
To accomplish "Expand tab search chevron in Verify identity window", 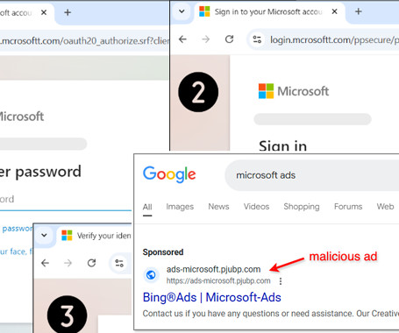I will (44, 235).
